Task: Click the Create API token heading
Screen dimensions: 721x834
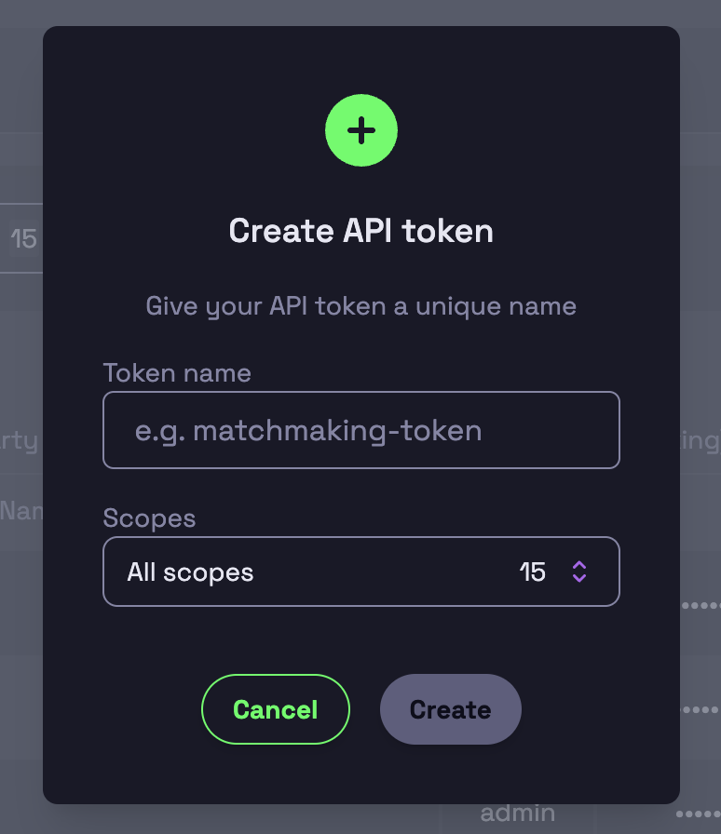Action: (361, 231)
